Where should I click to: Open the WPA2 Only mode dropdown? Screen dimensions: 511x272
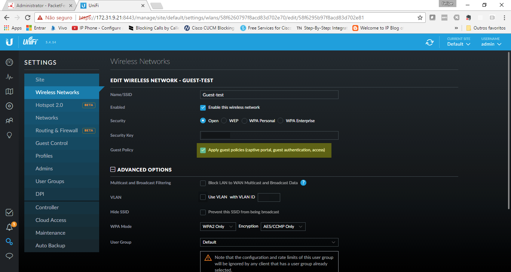point(218,226)
